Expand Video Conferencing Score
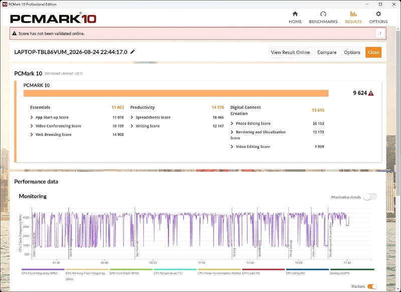This screenshot has height=292, width=401. [x=32, y=126]
